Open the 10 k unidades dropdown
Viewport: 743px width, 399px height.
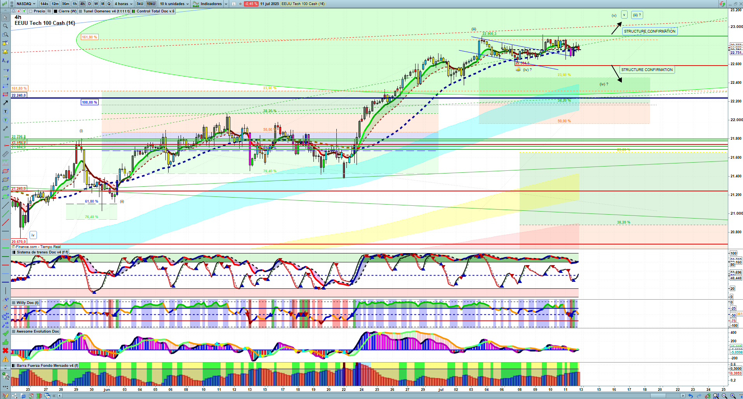pos(174,4)
